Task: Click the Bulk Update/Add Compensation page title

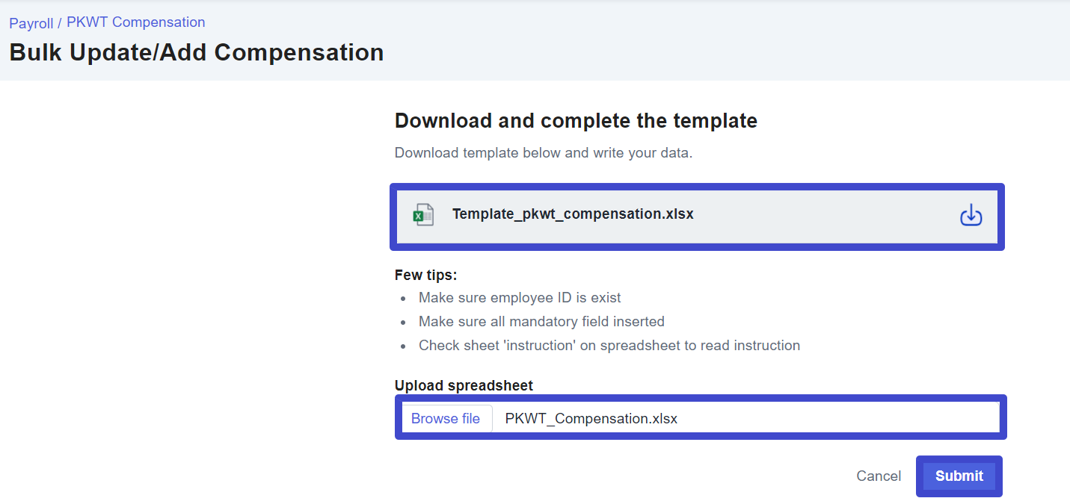Action: (197, 53)
